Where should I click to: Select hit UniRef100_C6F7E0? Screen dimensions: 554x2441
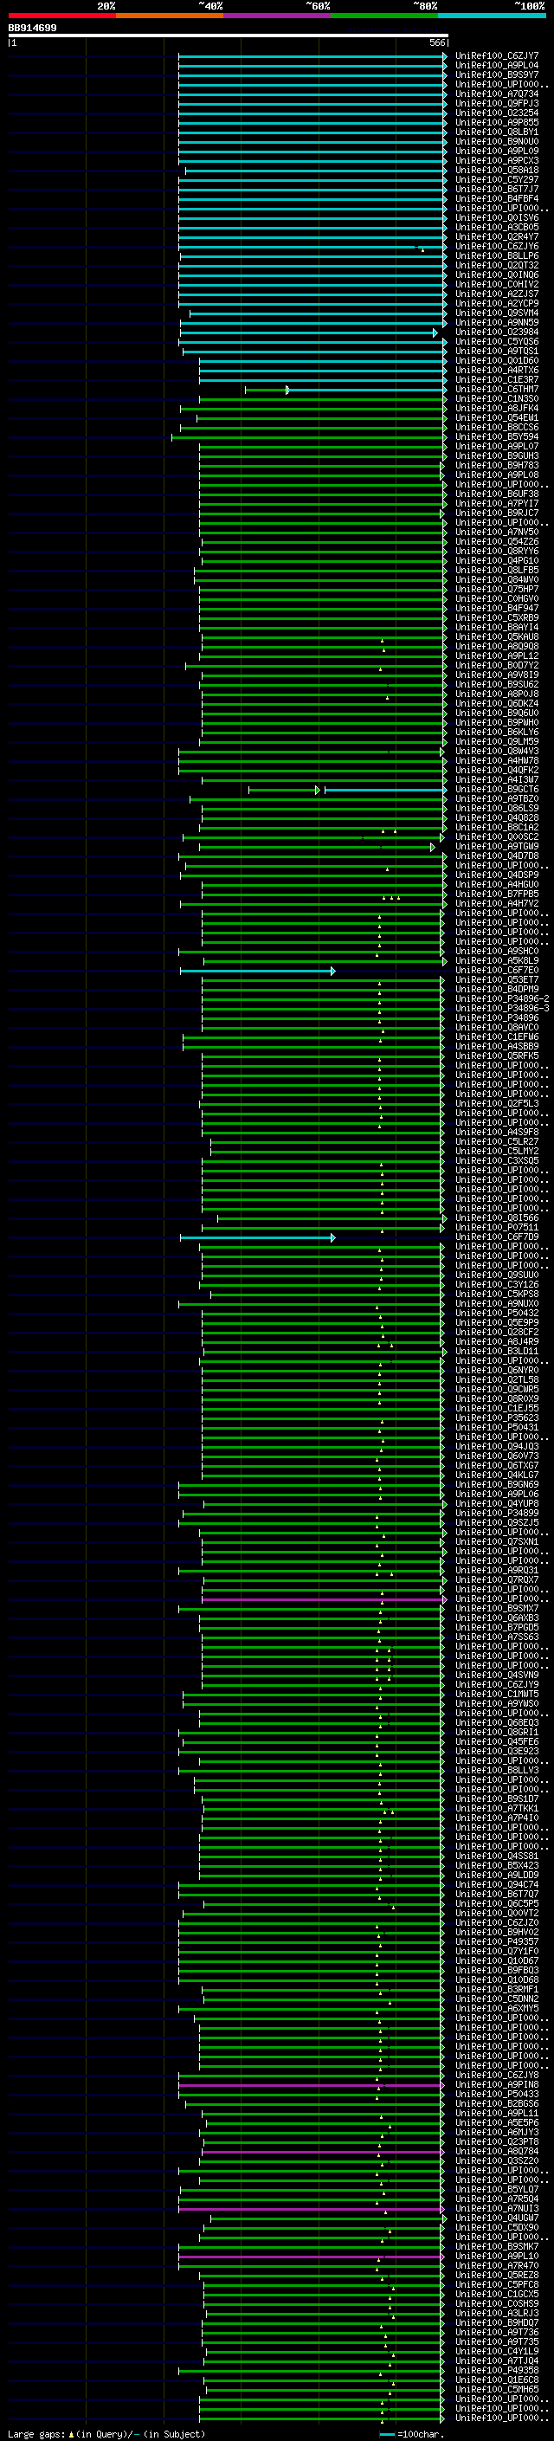pyautogui.click(x=496, y=971)
